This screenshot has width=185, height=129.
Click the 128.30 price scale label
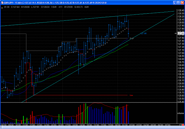coord(181,13)
